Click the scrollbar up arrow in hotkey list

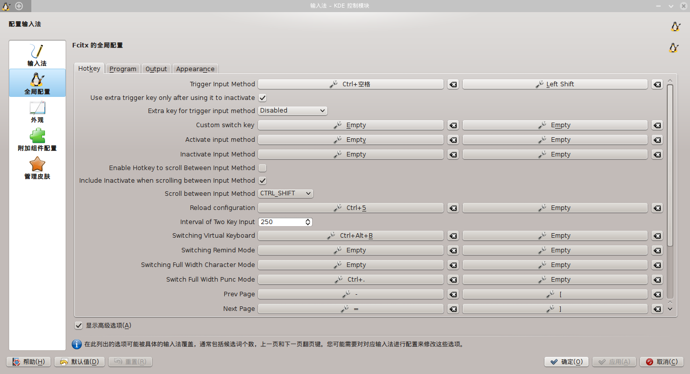[x=670, y=80]
